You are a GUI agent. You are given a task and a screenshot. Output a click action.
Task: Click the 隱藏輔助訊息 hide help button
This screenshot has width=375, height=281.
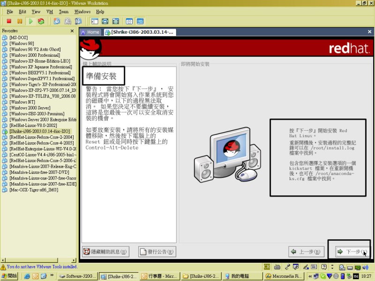click(x=105, y=251)
